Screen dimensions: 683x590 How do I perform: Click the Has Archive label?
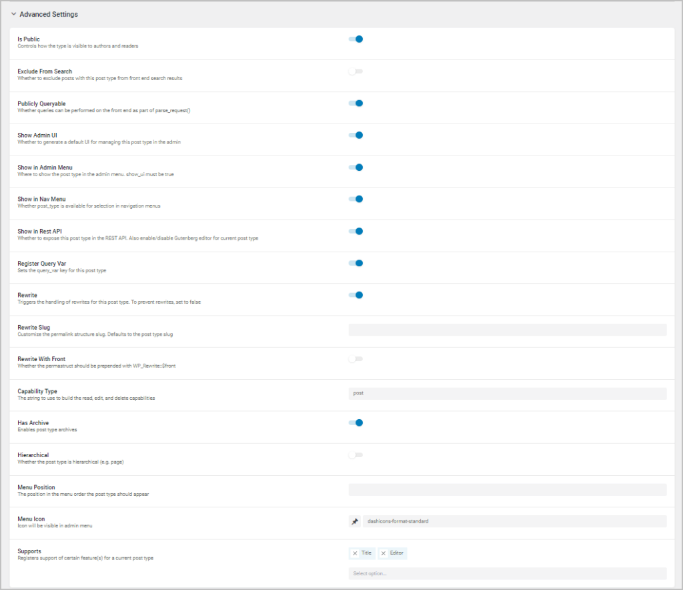coord(33,423)
